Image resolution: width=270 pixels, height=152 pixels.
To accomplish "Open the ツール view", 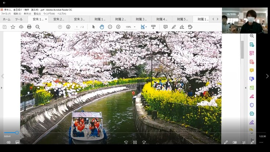I will pyautogui.click(x=19, y=19).
